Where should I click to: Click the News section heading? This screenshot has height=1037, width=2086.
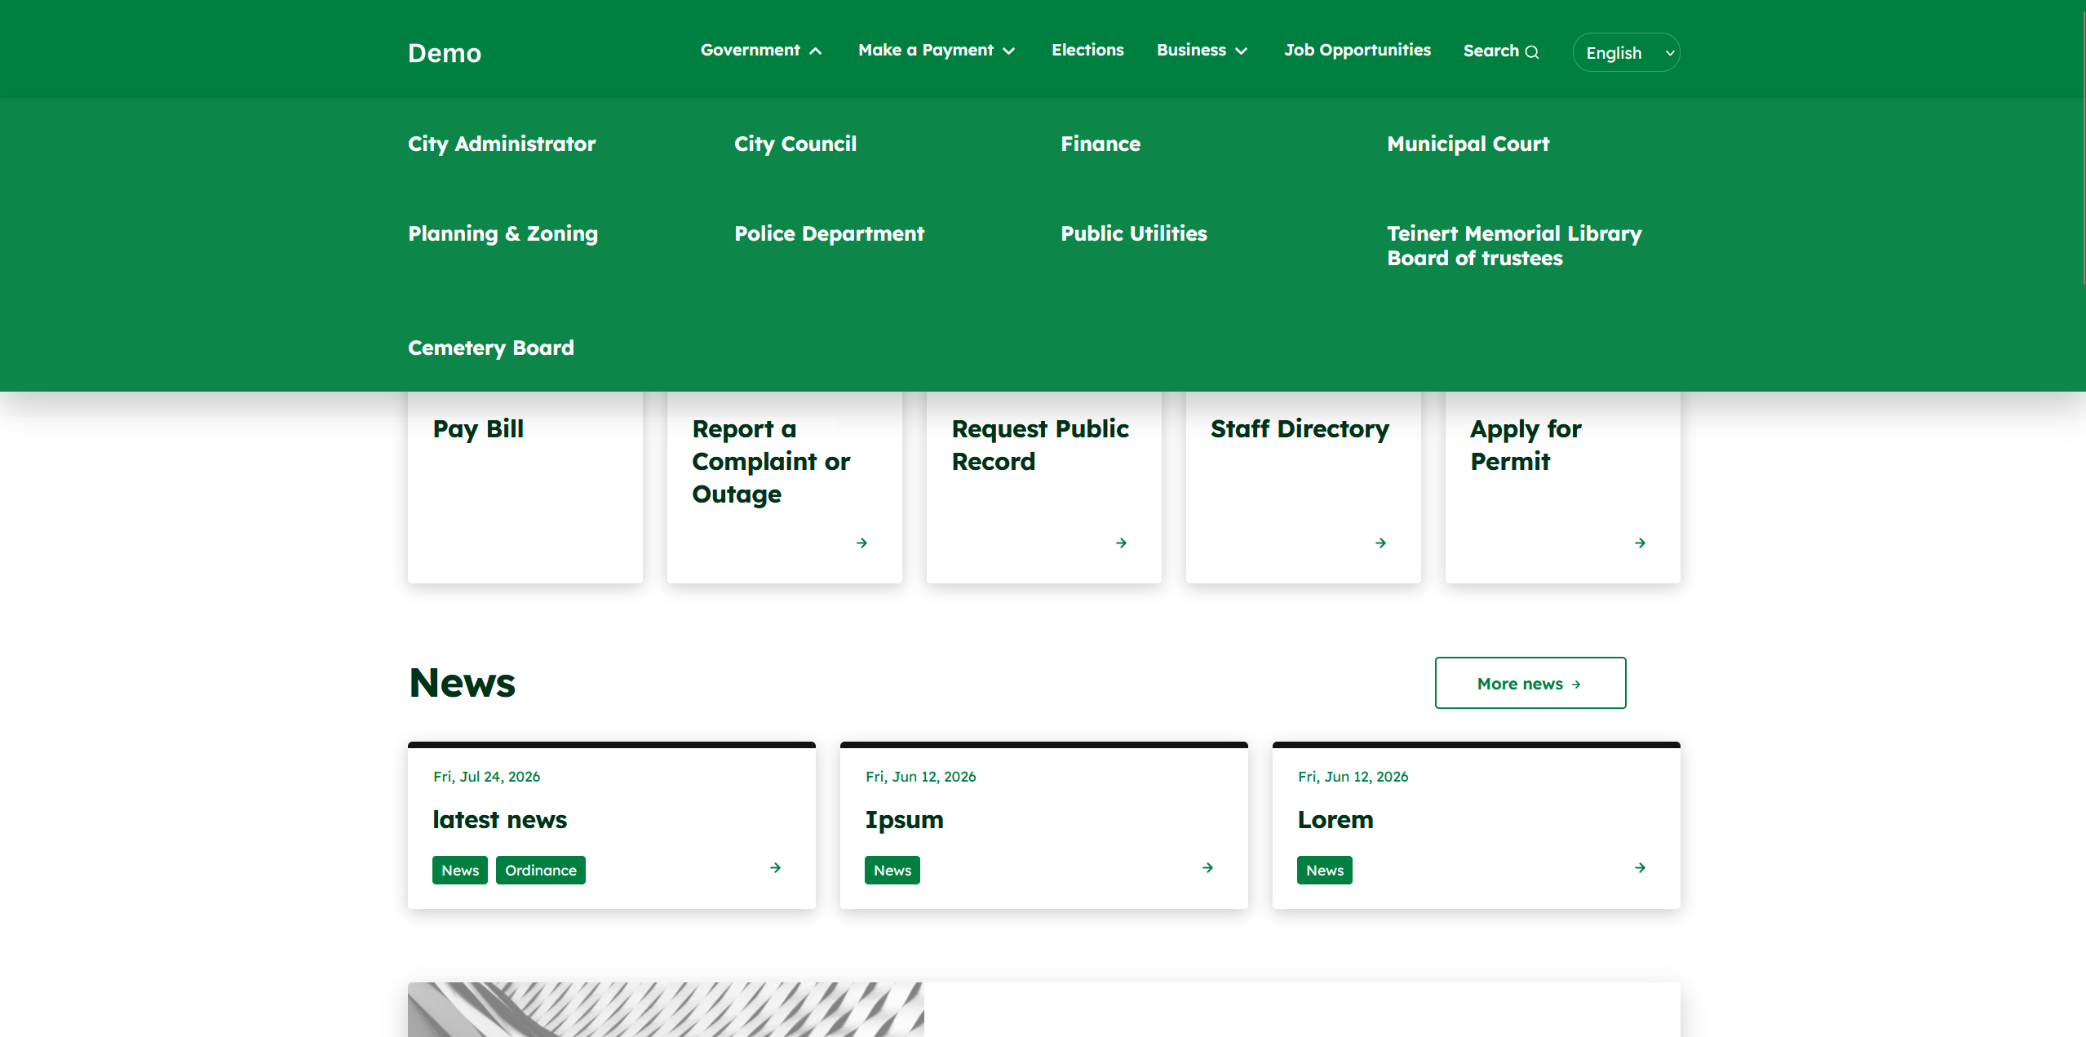pyautogui.click(x=462, y=683)
